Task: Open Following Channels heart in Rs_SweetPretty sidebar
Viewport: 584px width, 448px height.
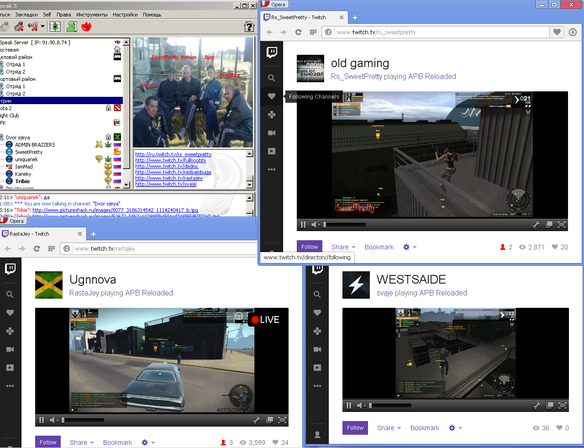Action: click(x=272, y=96)
